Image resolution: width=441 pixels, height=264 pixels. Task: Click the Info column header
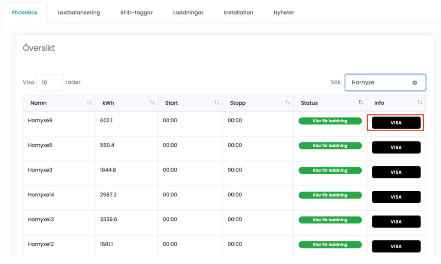pos(396,103)
